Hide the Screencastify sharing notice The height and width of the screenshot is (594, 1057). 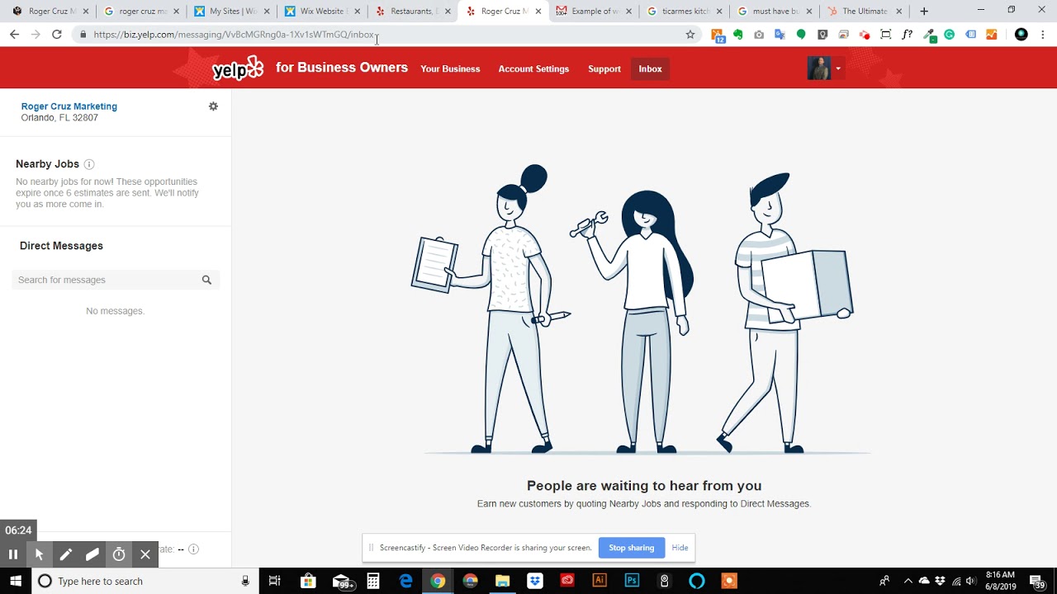680,548
